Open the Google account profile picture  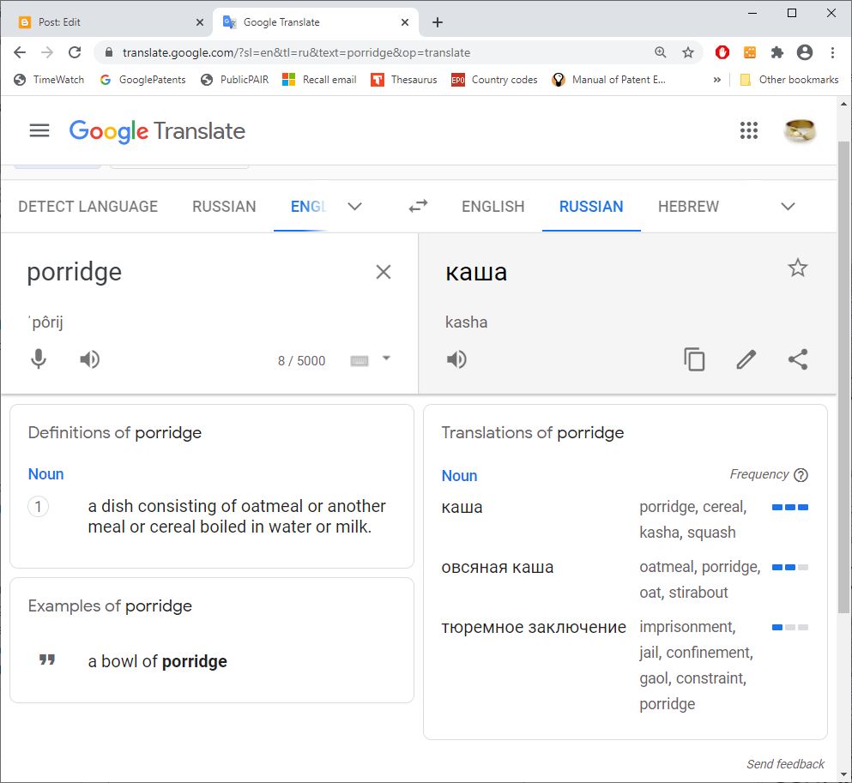pos(800,130)
